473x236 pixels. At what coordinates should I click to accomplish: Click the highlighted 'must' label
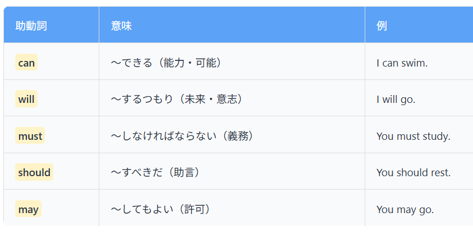(30, 136)
